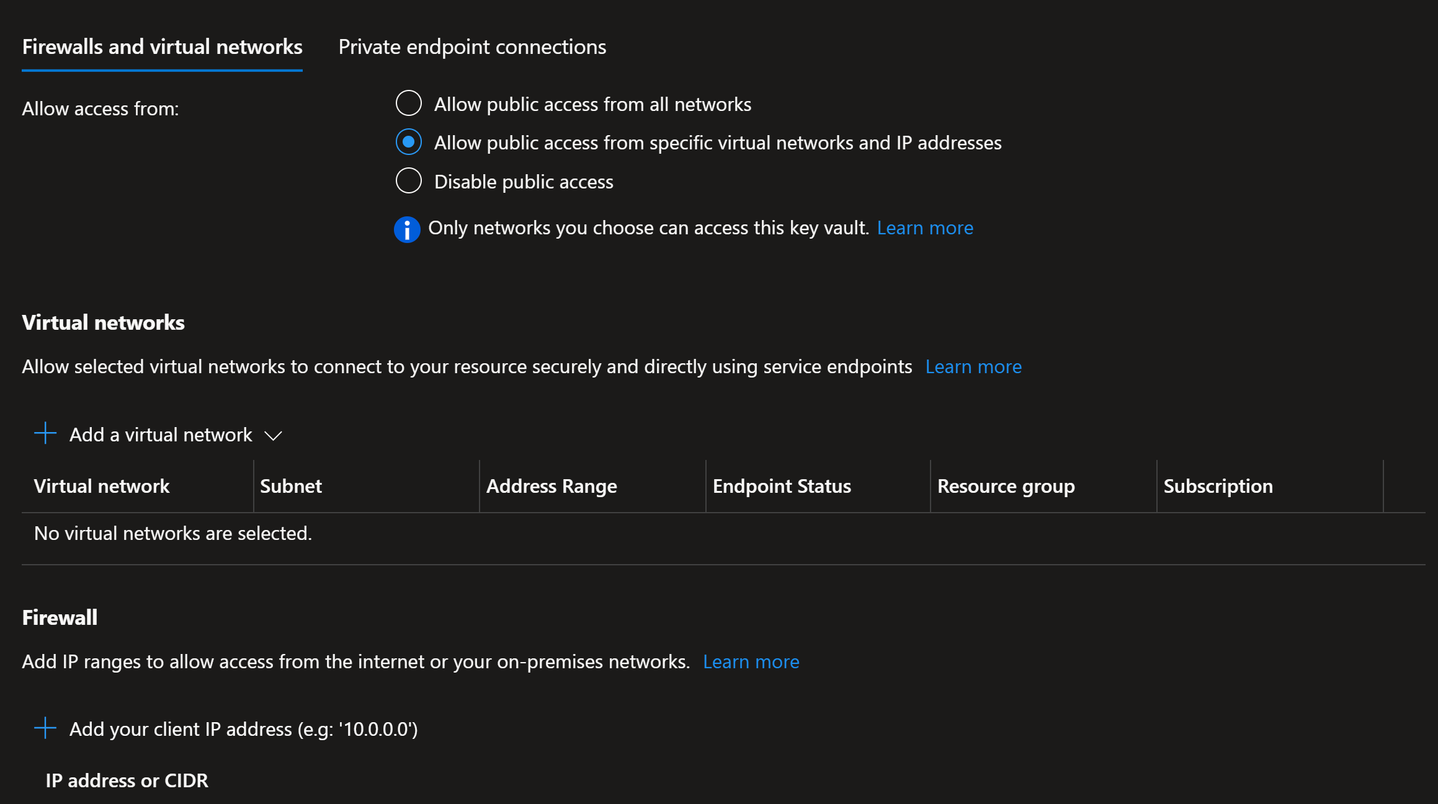Viewport: 1438px width, 804px height.
Task: Click the Endpoint Status column header
Action: [x=782, y=487]
